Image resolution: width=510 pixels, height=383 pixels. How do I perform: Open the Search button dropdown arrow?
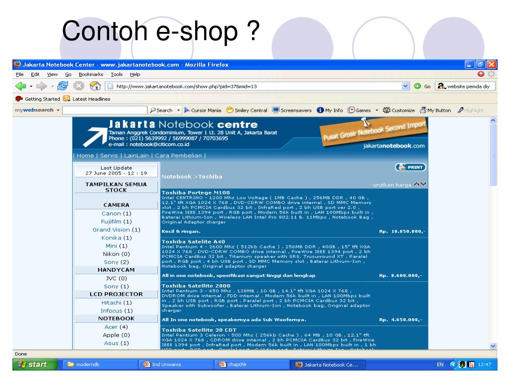click(x=178, y=110)
